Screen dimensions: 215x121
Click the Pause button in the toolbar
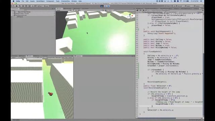coord(105,6)
